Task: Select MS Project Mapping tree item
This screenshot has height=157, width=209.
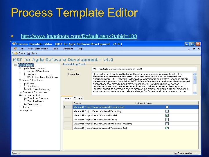Action: [39, 89]
